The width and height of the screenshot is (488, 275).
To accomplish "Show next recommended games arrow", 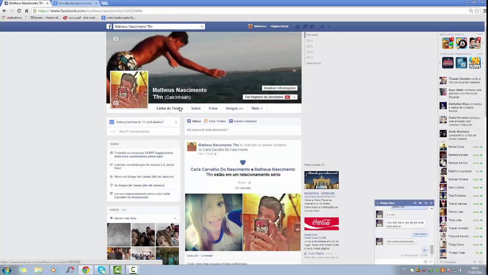I will (x=483, y=63).
